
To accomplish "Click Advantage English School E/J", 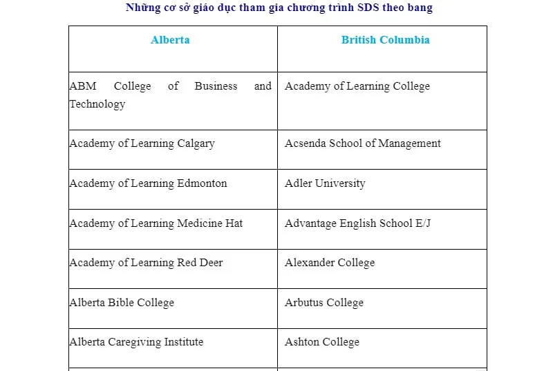I will 357,223.
